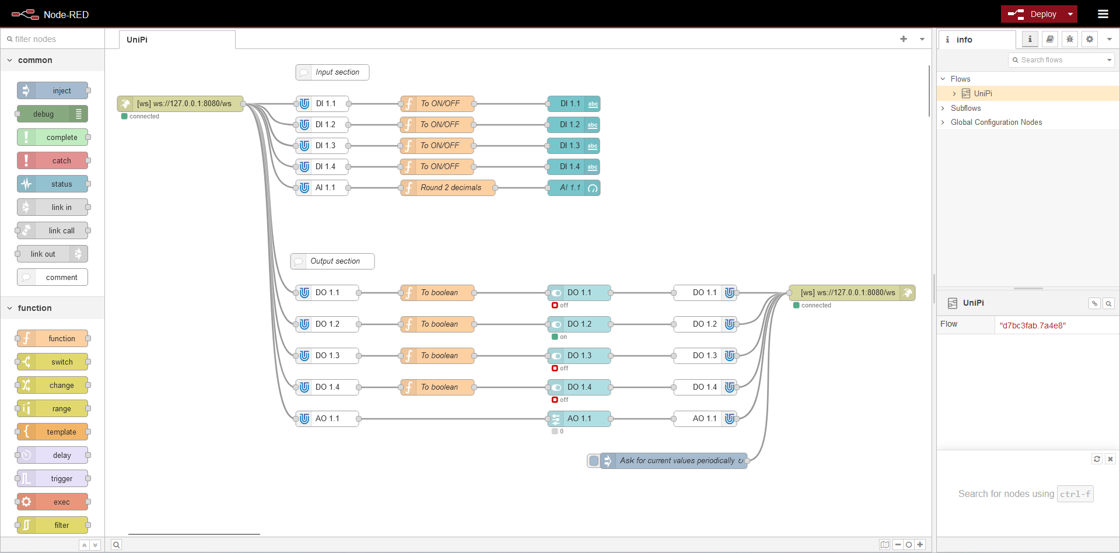Screen dimensions: 1120x553
Task: Select the UniPi flow tab
Action: (x=177, y=40)
